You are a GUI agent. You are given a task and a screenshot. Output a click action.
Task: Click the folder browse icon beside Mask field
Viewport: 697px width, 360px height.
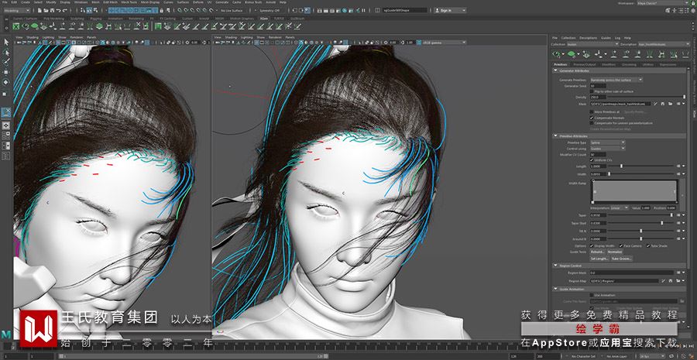click(x=671, y=104)
